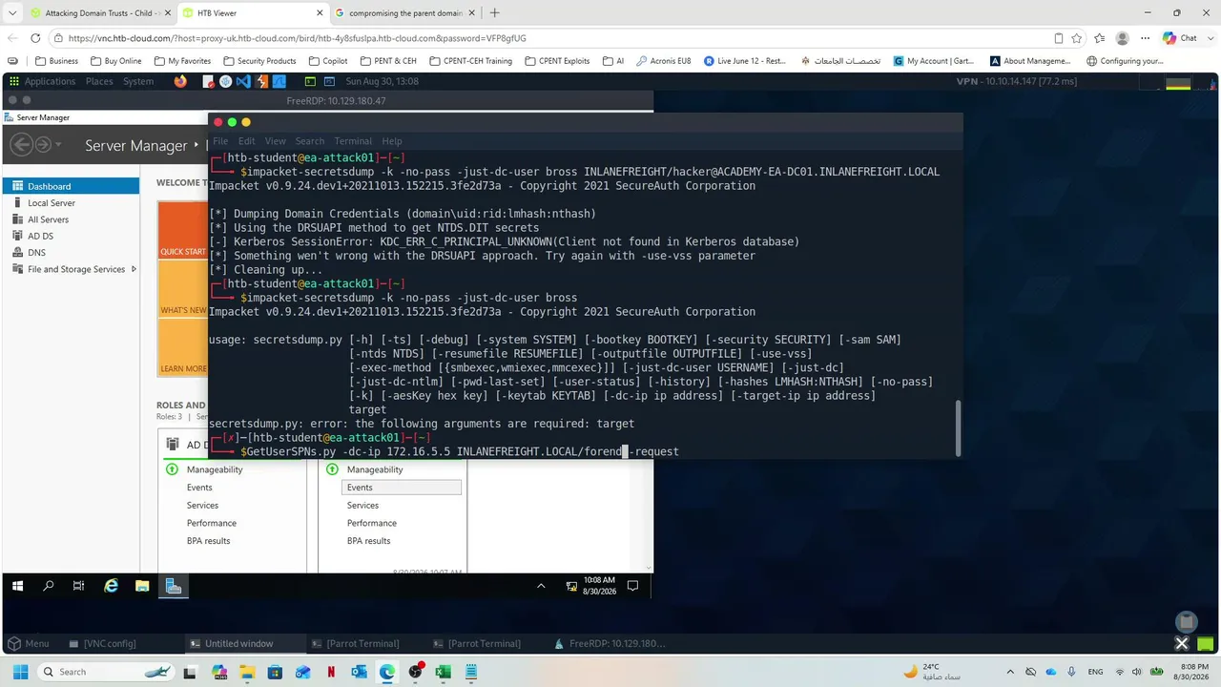Viewport: 1221px width, 687px height.
Task: Open Excel from the host taskbar
Action: [x=443, y=672]
